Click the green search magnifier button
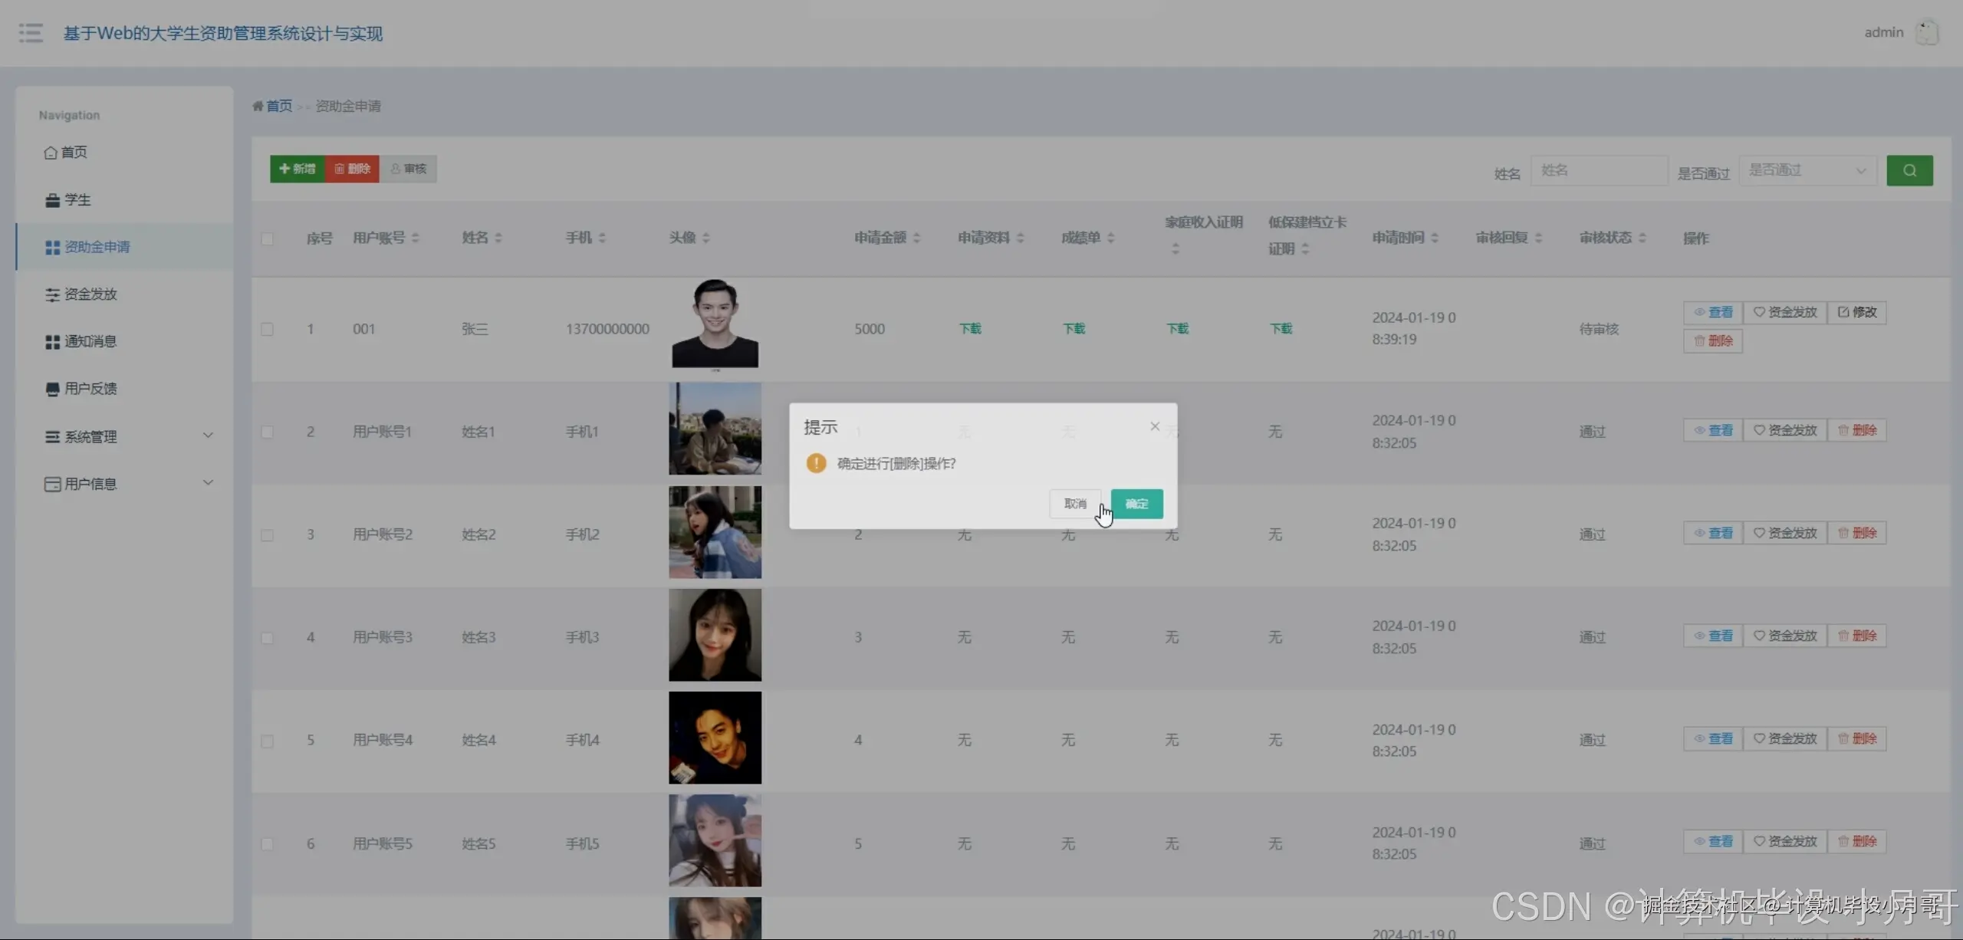Screen dimensions: 1963x940 [1909, 170]
